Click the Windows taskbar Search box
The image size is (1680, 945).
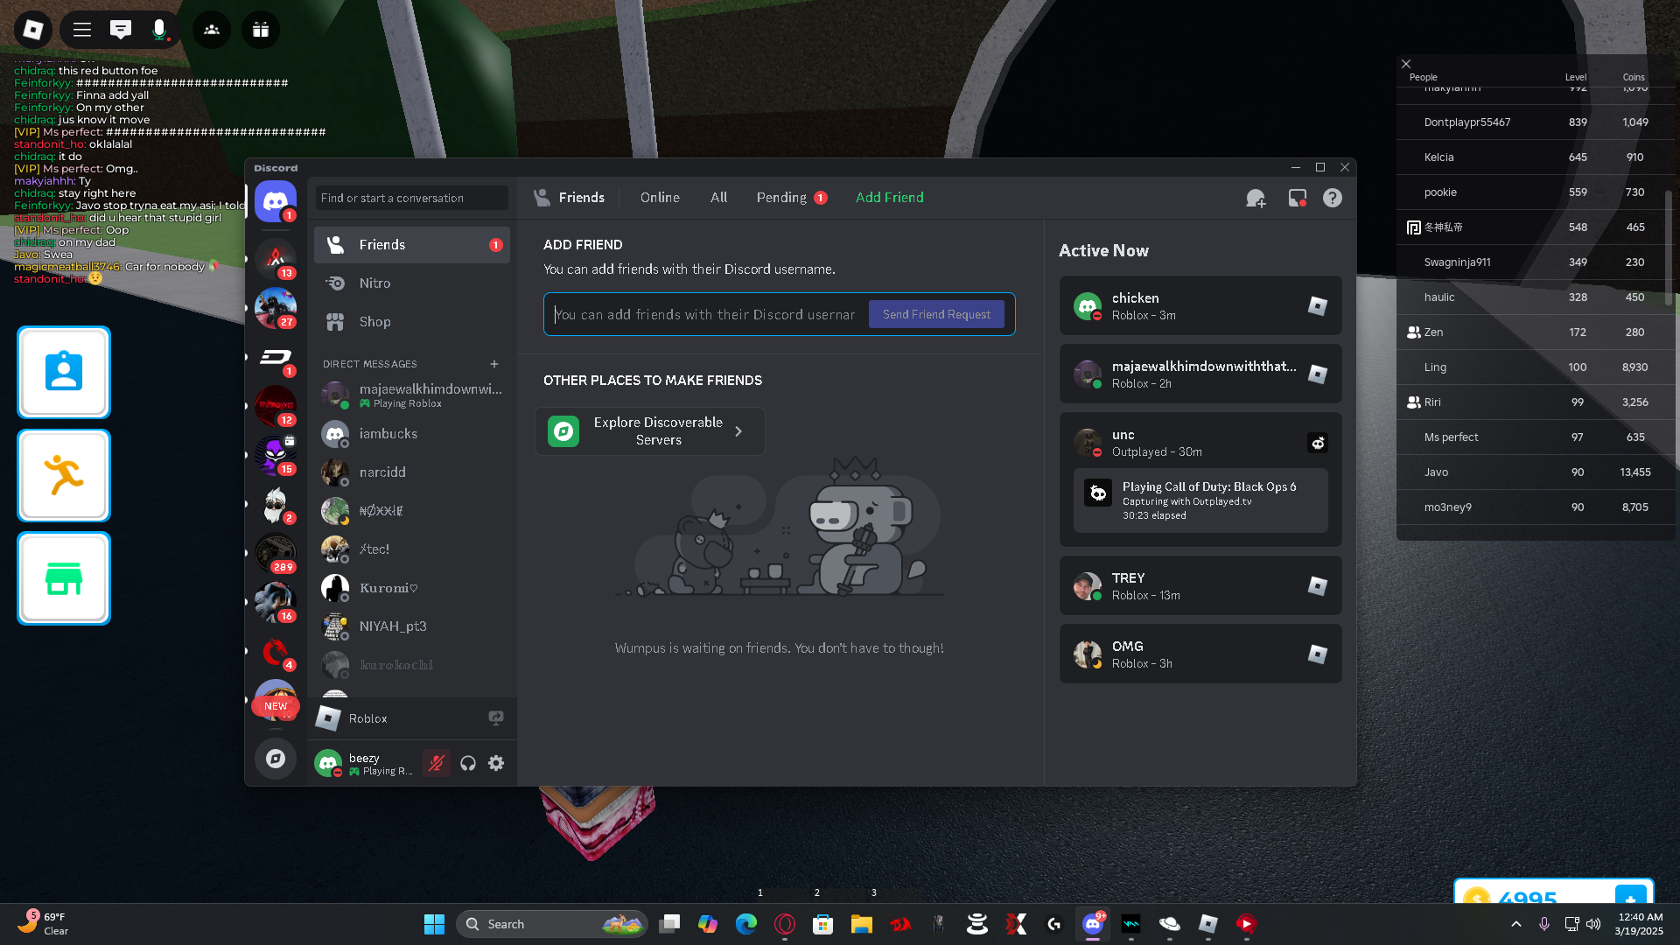click(x=552, y=924)
